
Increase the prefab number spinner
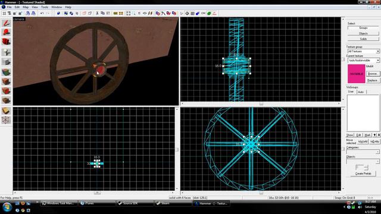(366, 166)
